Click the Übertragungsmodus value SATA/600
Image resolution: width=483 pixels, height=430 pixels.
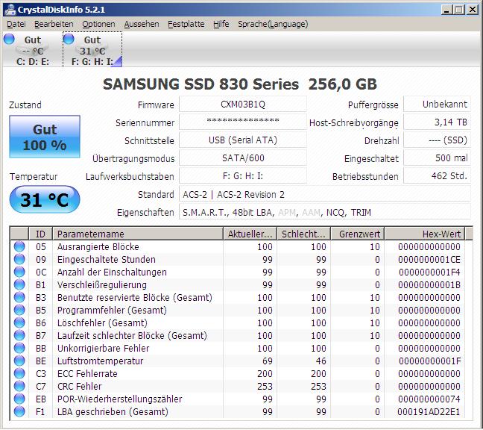click(x=243, y=158)
